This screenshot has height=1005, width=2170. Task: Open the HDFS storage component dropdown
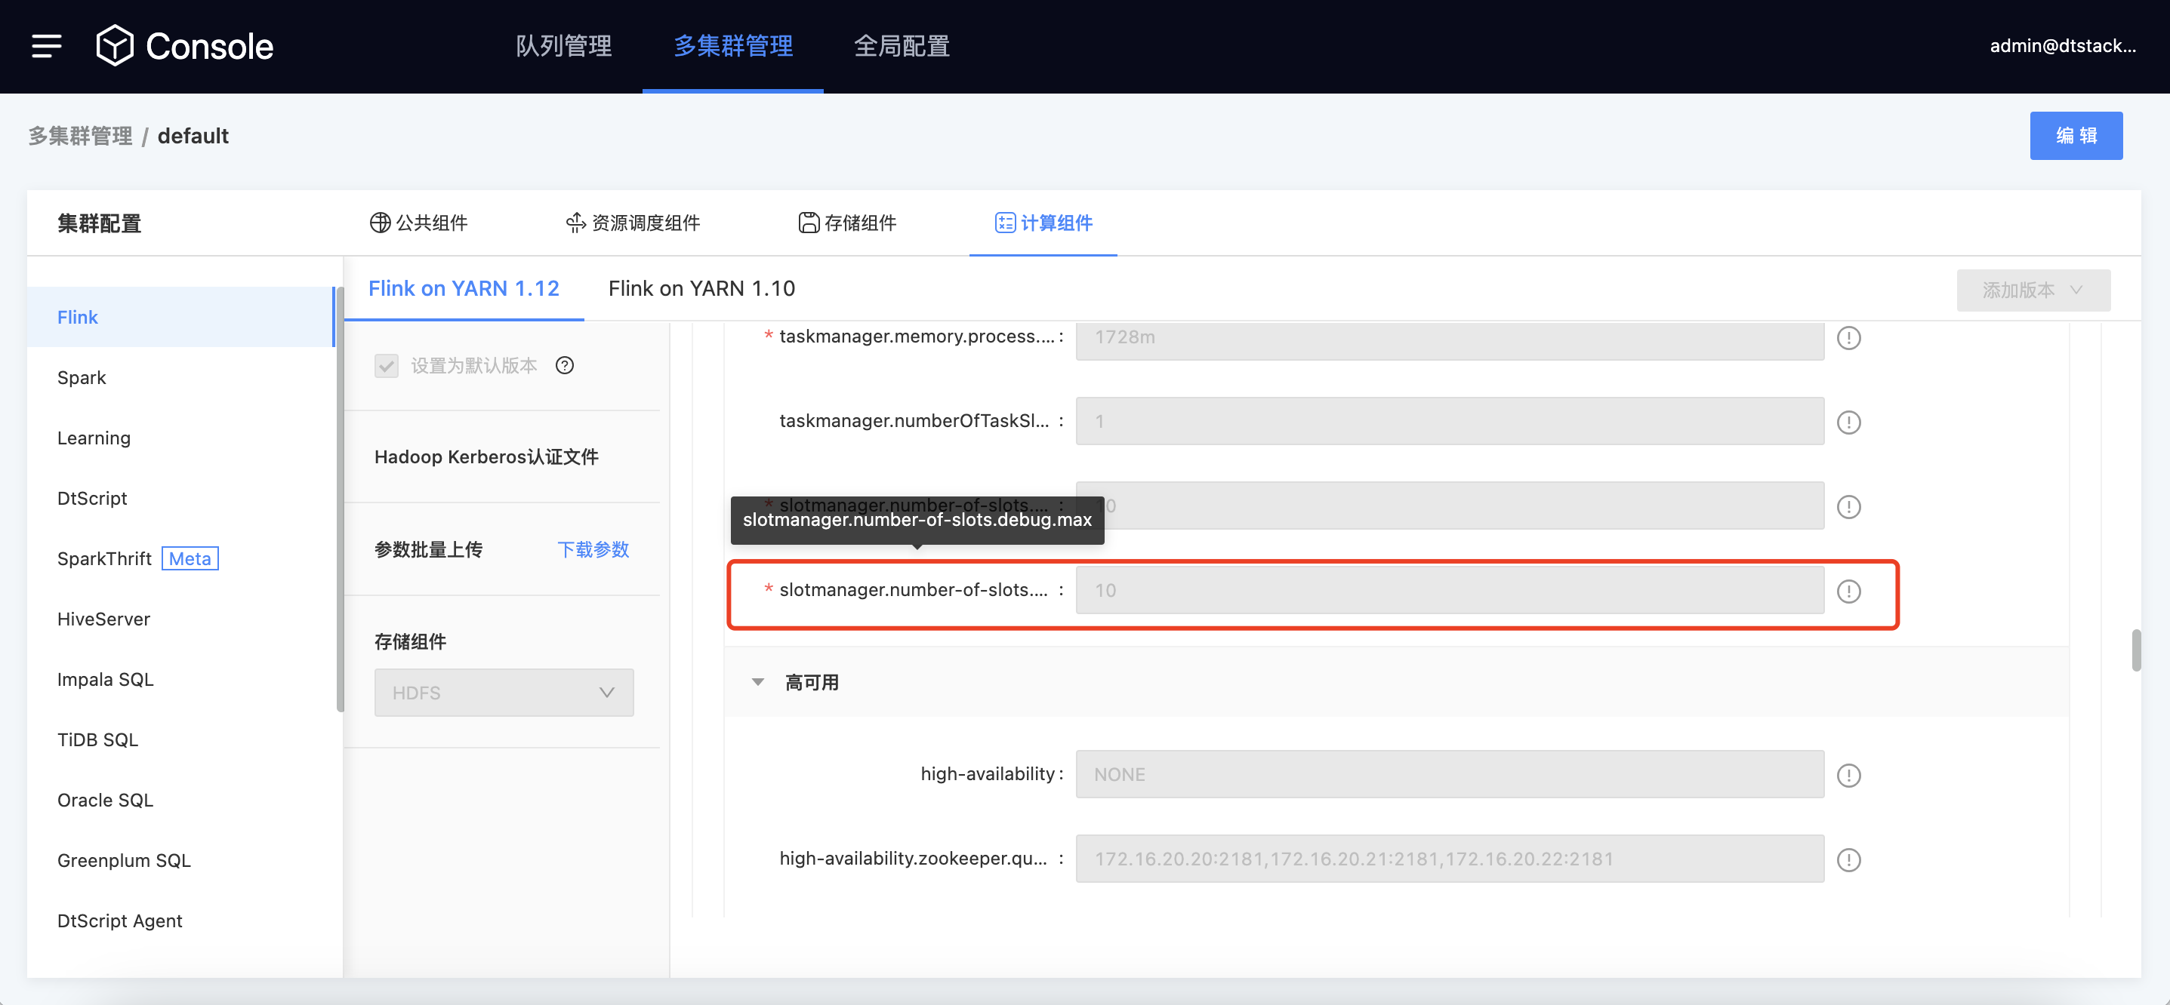coord(504,693)
